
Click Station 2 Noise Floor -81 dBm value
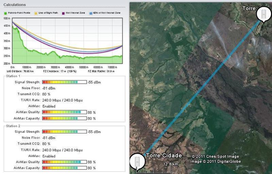point(49,138)
